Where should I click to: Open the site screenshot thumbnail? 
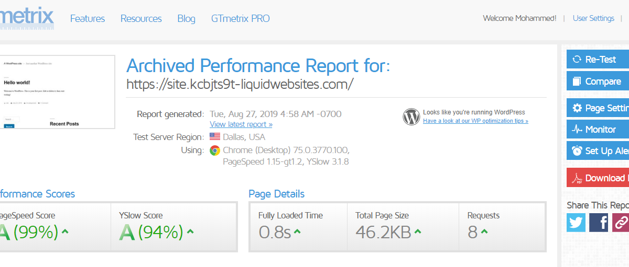(x=58, y=91)
